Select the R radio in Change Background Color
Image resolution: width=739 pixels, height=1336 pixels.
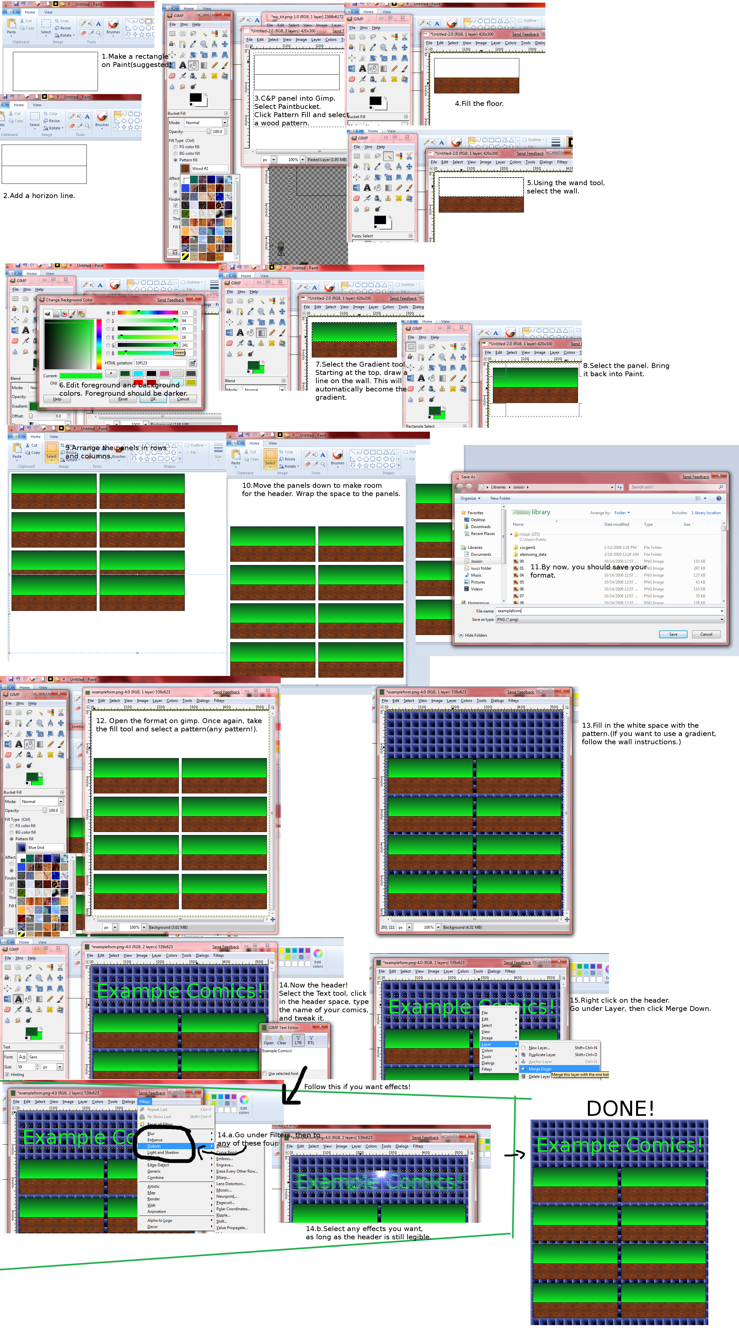[x=108, y=337]
